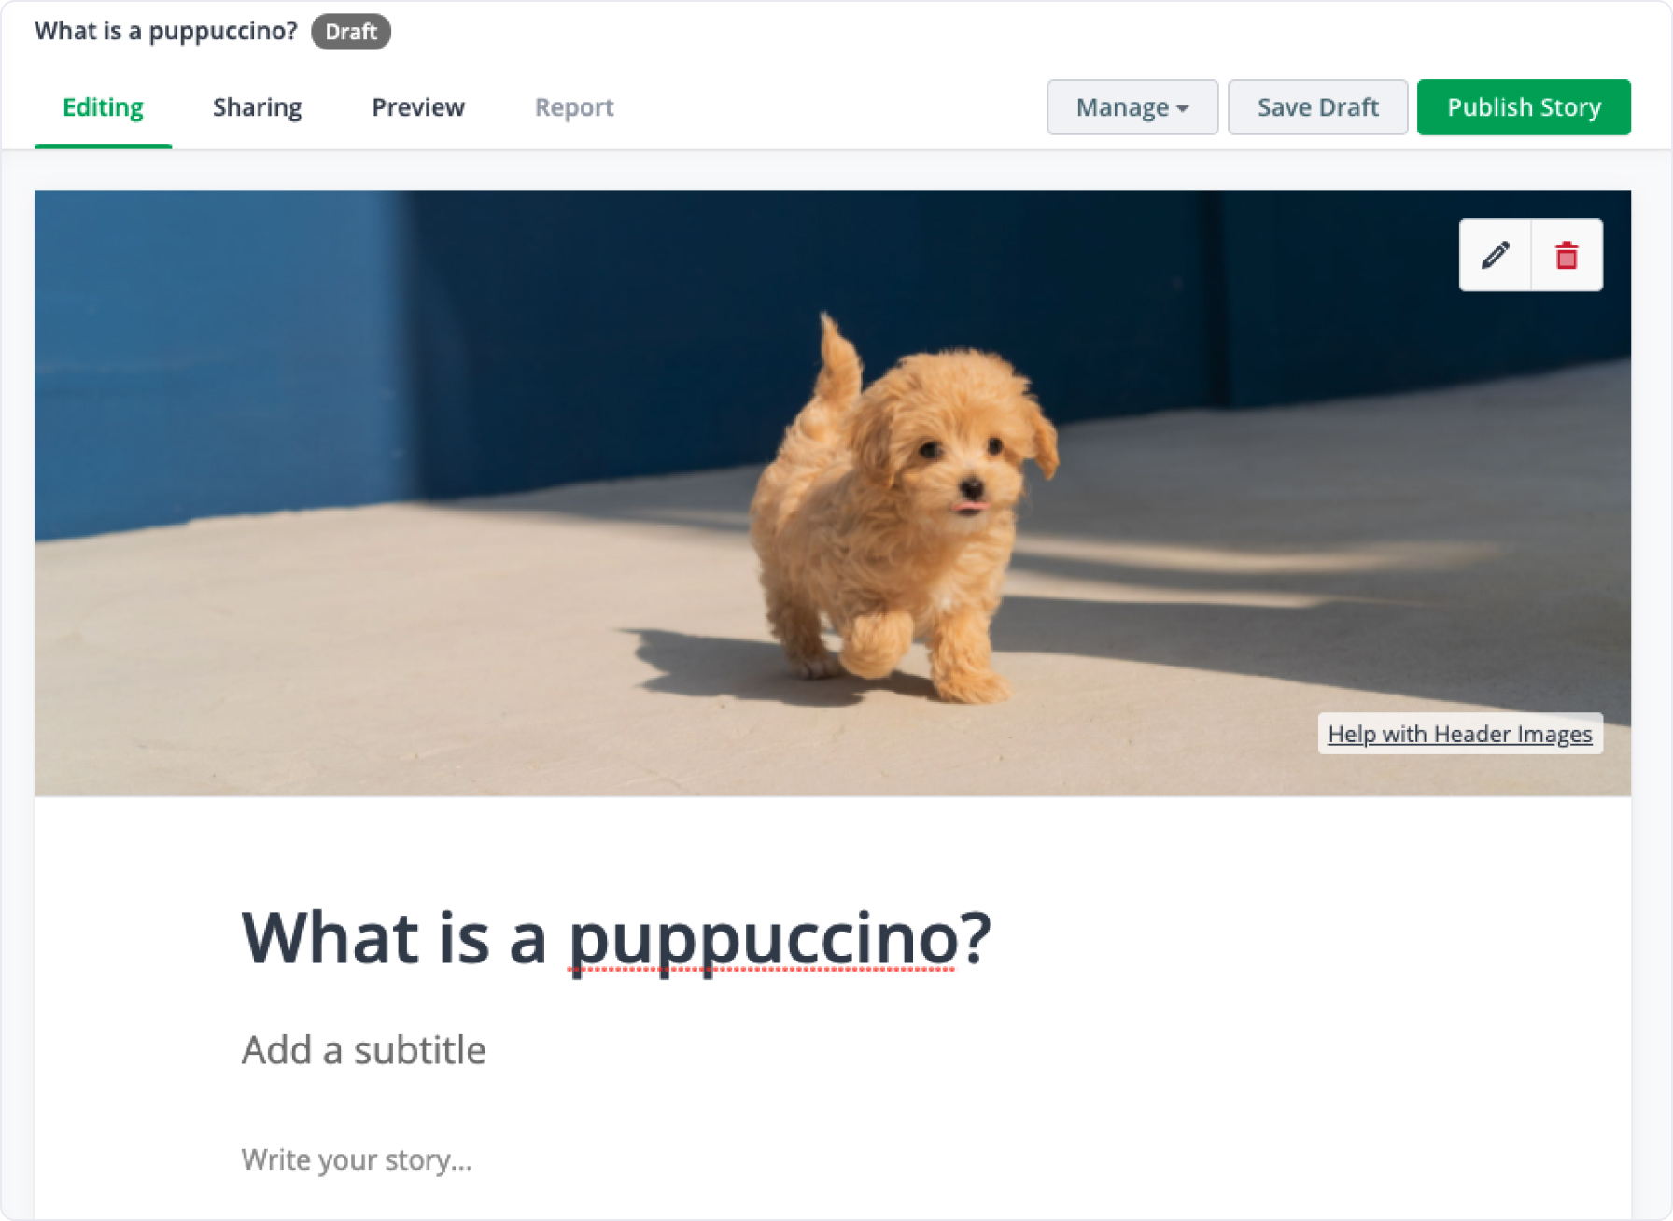Click the Draft status badge
1673x1221 pixels.
(x=351, y=32)
